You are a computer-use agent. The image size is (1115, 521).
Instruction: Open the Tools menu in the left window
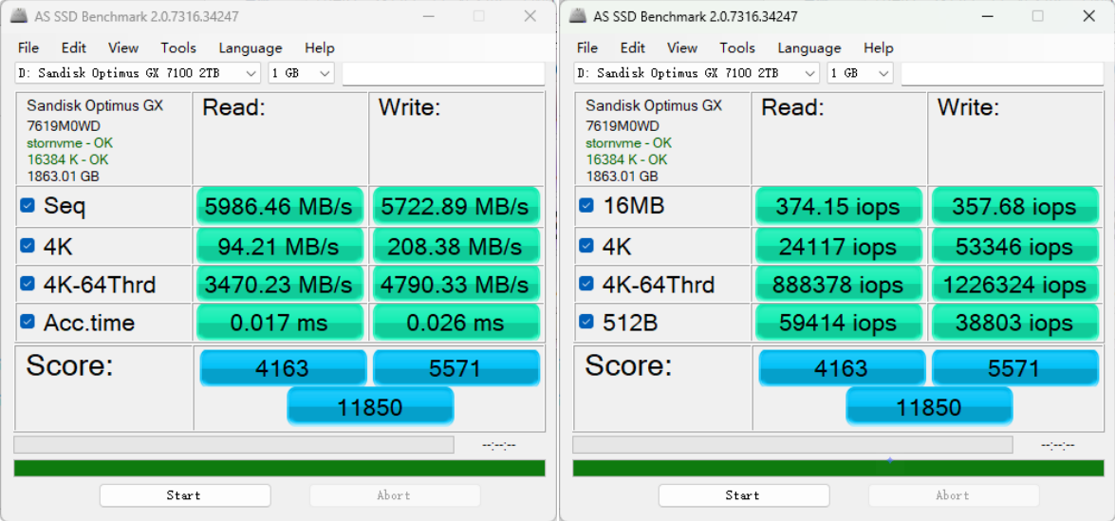point(178,47)
